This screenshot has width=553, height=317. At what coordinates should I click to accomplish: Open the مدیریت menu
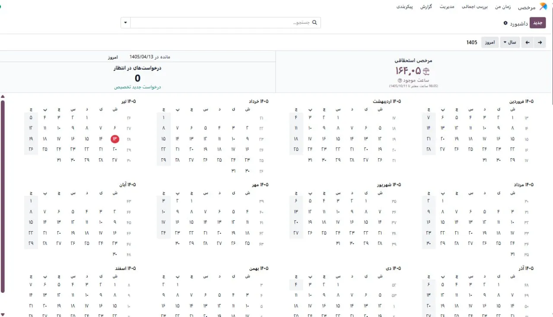(x=447, y=7)
